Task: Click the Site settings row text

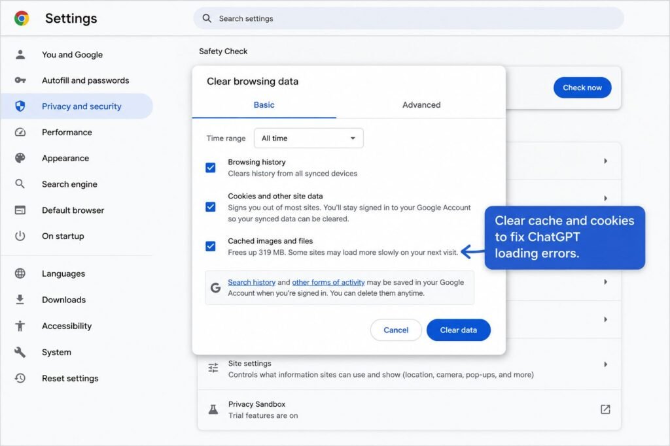Action: (x=380, y=369)
